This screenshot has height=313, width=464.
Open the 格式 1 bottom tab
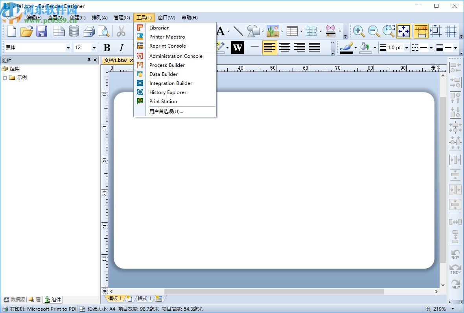pos(144,298)
